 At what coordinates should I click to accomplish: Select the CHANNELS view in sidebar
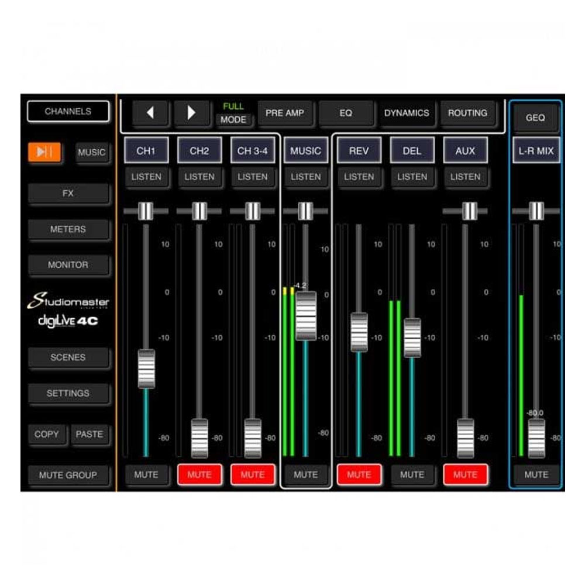pyautogui.click(x=68, y=111)
